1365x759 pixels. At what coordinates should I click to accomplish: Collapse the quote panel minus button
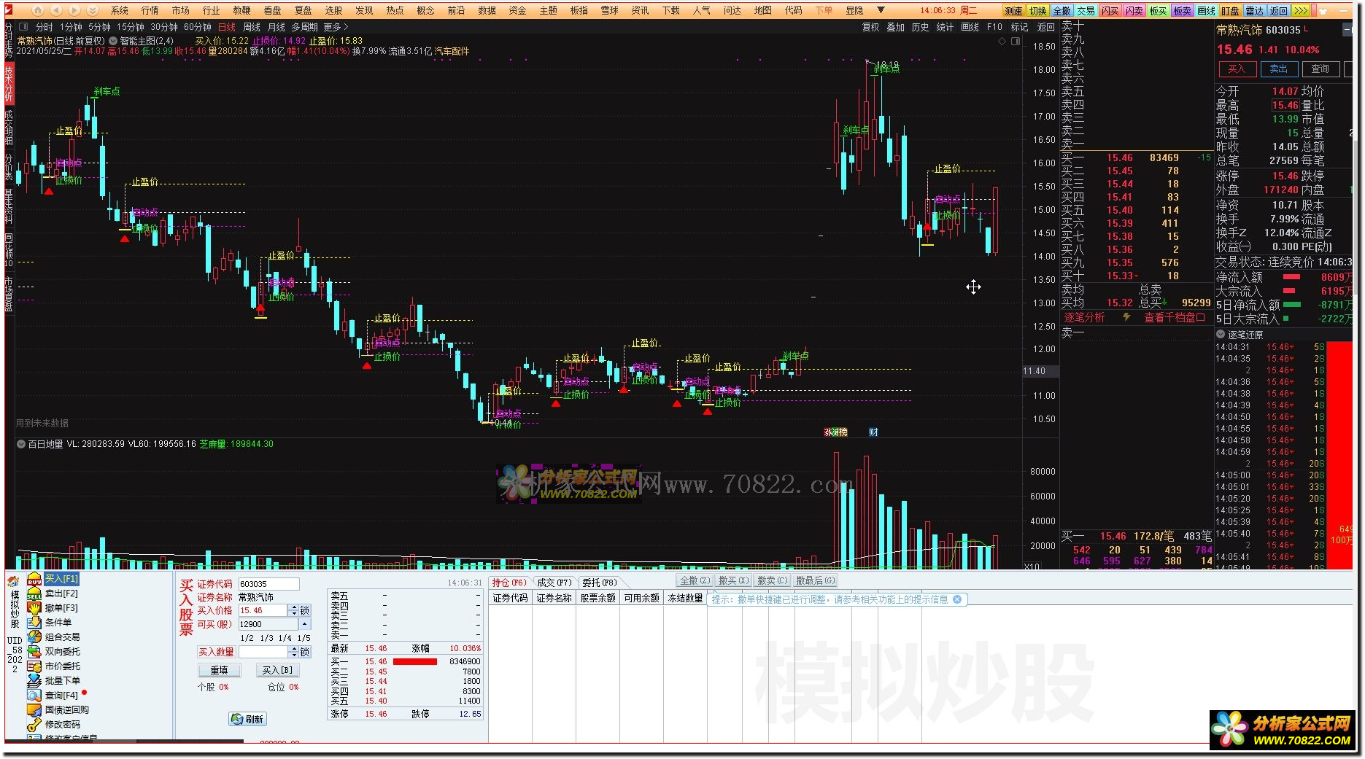[x=1347, y=30]
